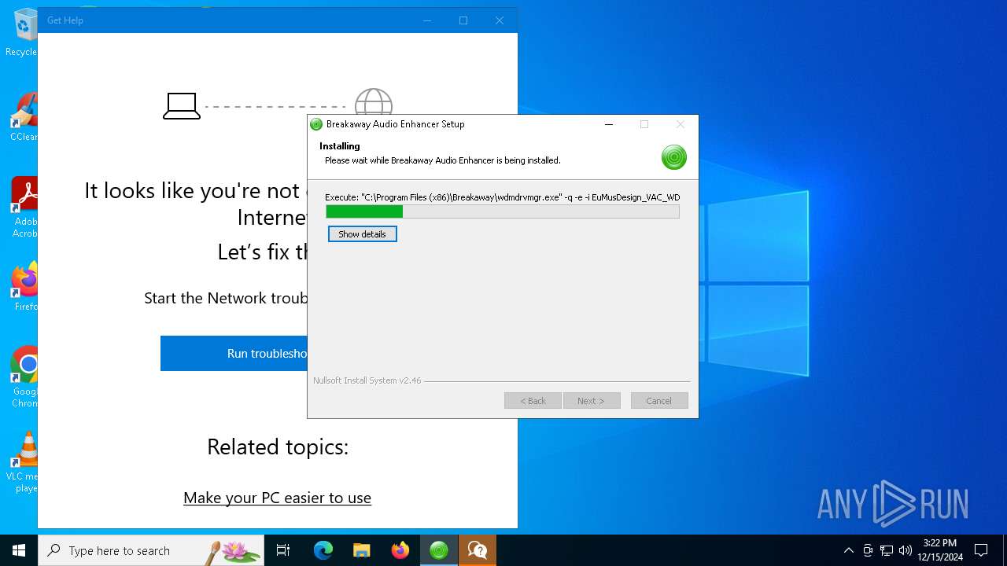
Task: Launch Firefox from taskbar
Action: click(400, 550)
